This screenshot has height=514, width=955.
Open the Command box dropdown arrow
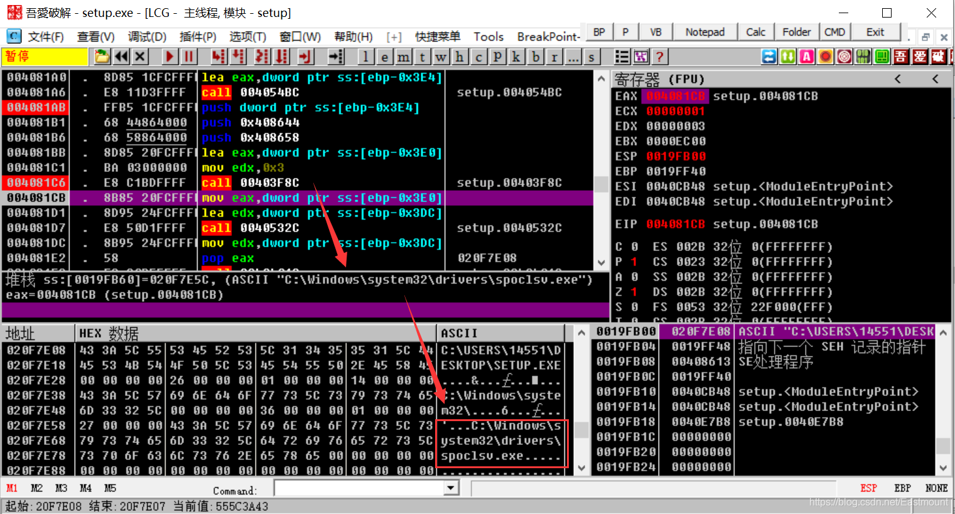[x=451, y=488]
